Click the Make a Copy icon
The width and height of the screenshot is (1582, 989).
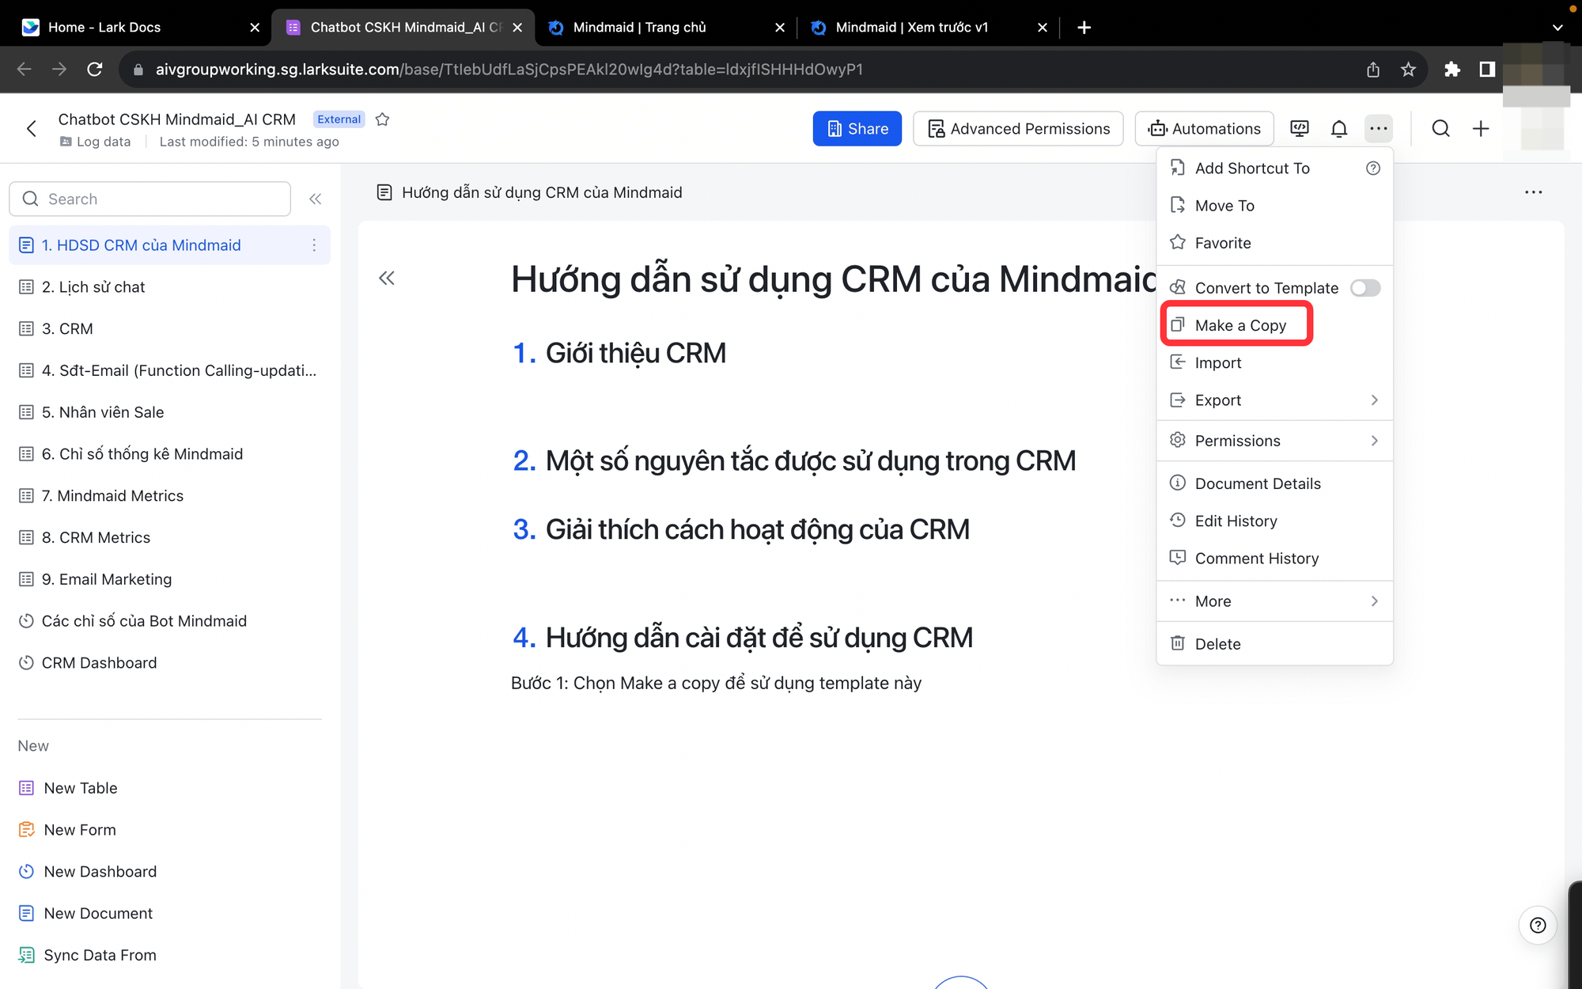click(x=1178, y=324)
